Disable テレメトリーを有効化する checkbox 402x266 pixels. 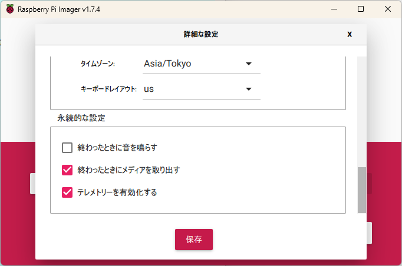tap(67, 192)
